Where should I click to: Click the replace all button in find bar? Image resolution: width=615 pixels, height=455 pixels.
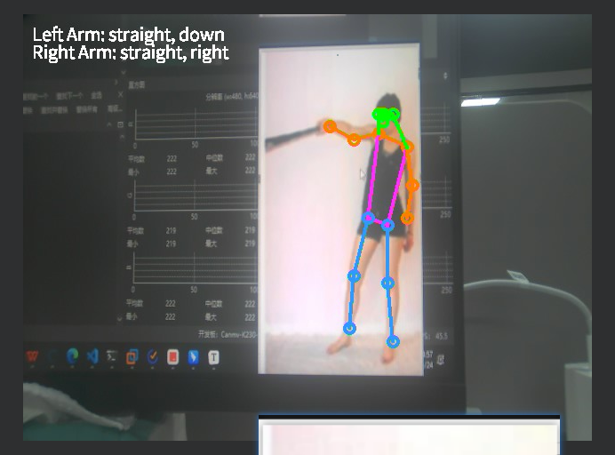click(x=87, y=109)
